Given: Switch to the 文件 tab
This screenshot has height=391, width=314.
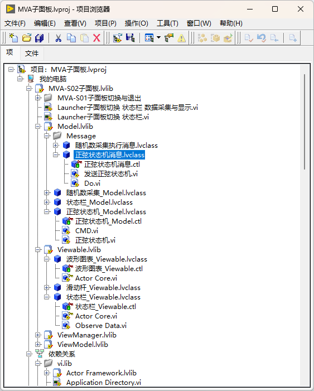Looking at the screenshot, I should [x=32, y=53].
